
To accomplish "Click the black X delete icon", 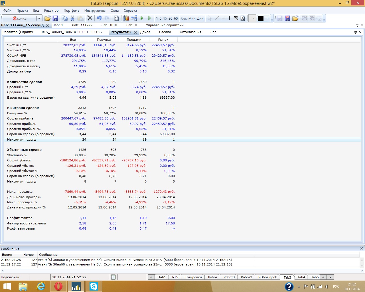I will (x=90, y=18).
